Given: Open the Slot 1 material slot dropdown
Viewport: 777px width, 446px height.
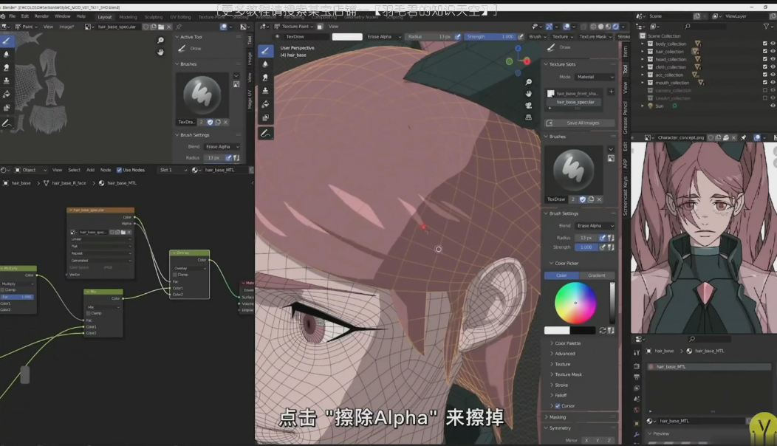Looking at the screenshot, I should [x=173, y=170].
